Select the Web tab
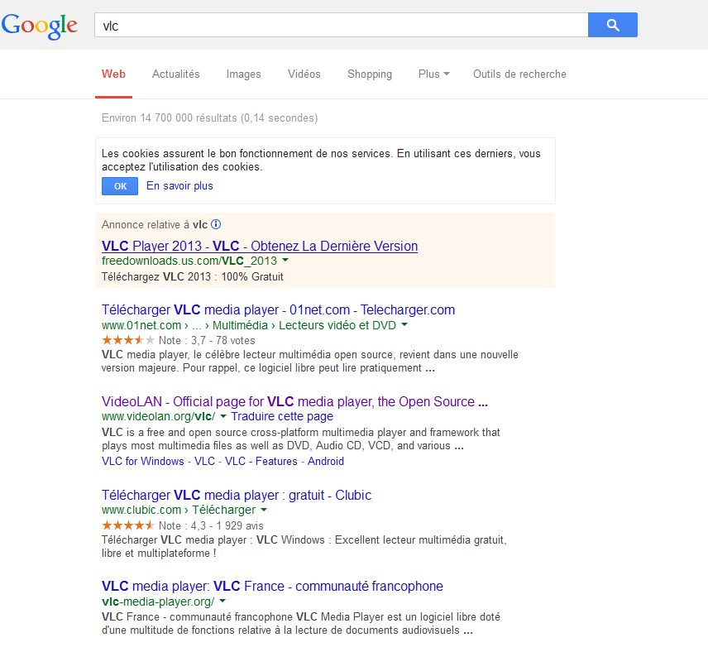Viewport: 708px width, 652px height. tap(113, 74)
